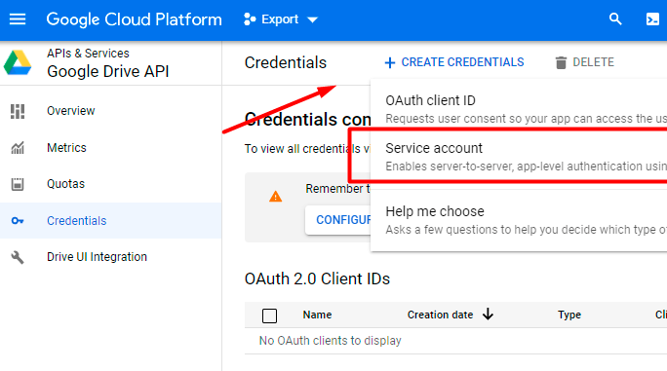
Task: Click the orange warning triangle icon
Action: coord(276,197)
